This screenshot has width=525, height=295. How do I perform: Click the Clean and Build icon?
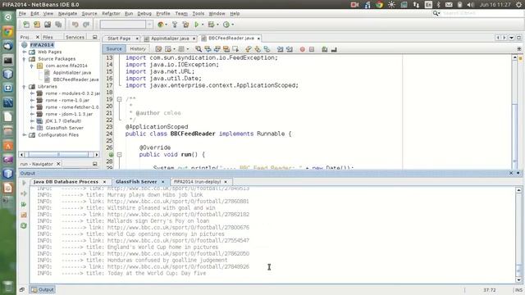[x=186, y=25]
